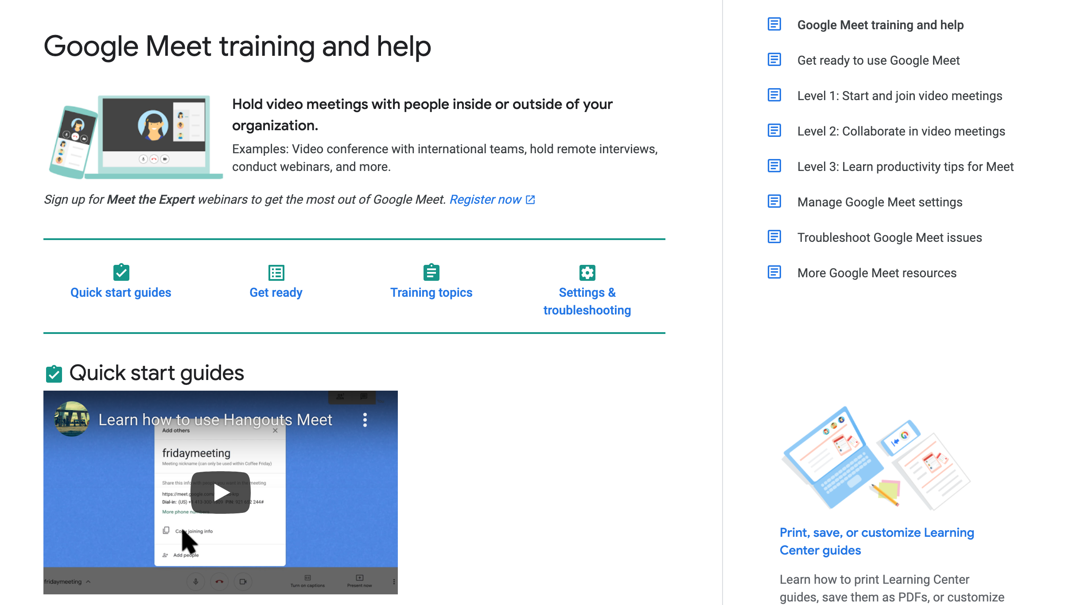This screenshot has height=605, width=1073.
Task: Jump to the Get ready section link
Action: [x=276, y=293]
